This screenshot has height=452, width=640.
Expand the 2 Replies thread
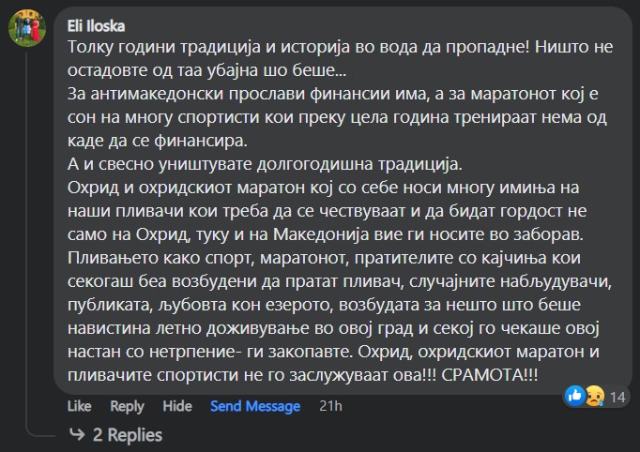point(128,435)
